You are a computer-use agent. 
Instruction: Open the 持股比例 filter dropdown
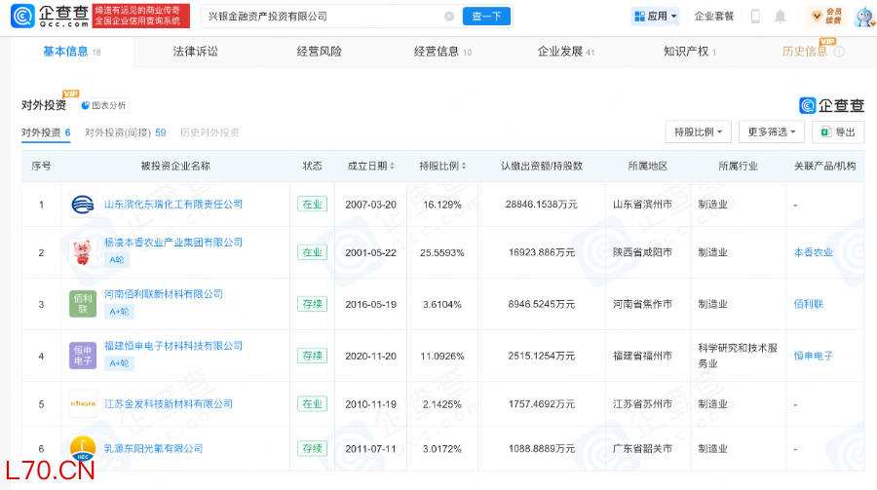(x=700, y=132)
